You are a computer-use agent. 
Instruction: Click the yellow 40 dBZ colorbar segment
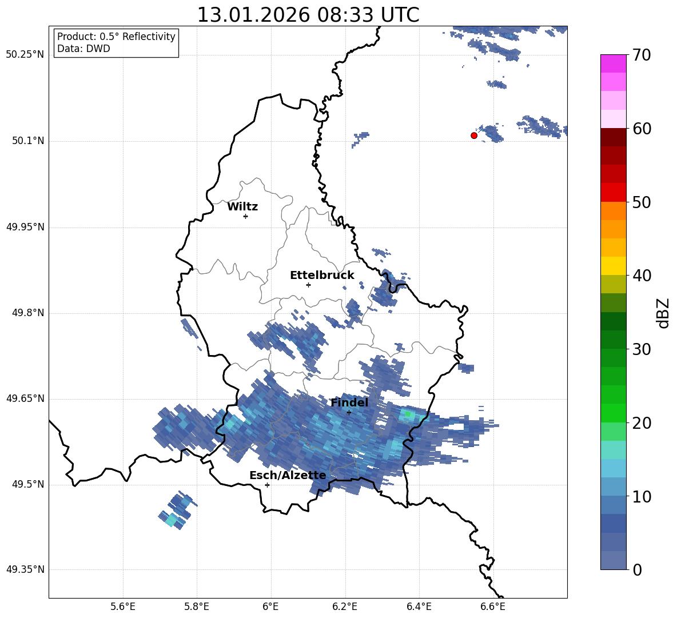point(613,266)
